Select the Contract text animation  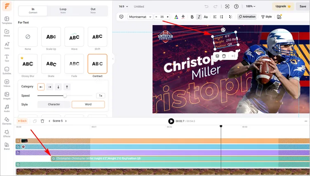[x=97, y=64]
